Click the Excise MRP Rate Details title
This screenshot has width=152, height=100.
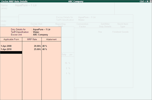click(14, 1)
